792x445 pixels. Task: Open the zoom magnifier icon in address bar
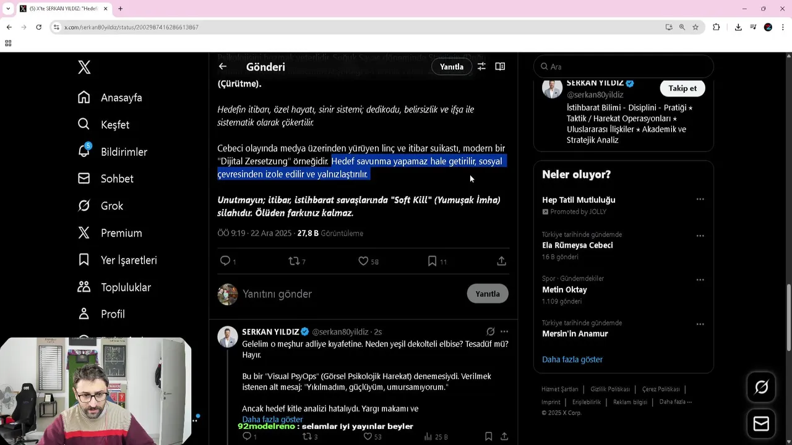(682, 27)
